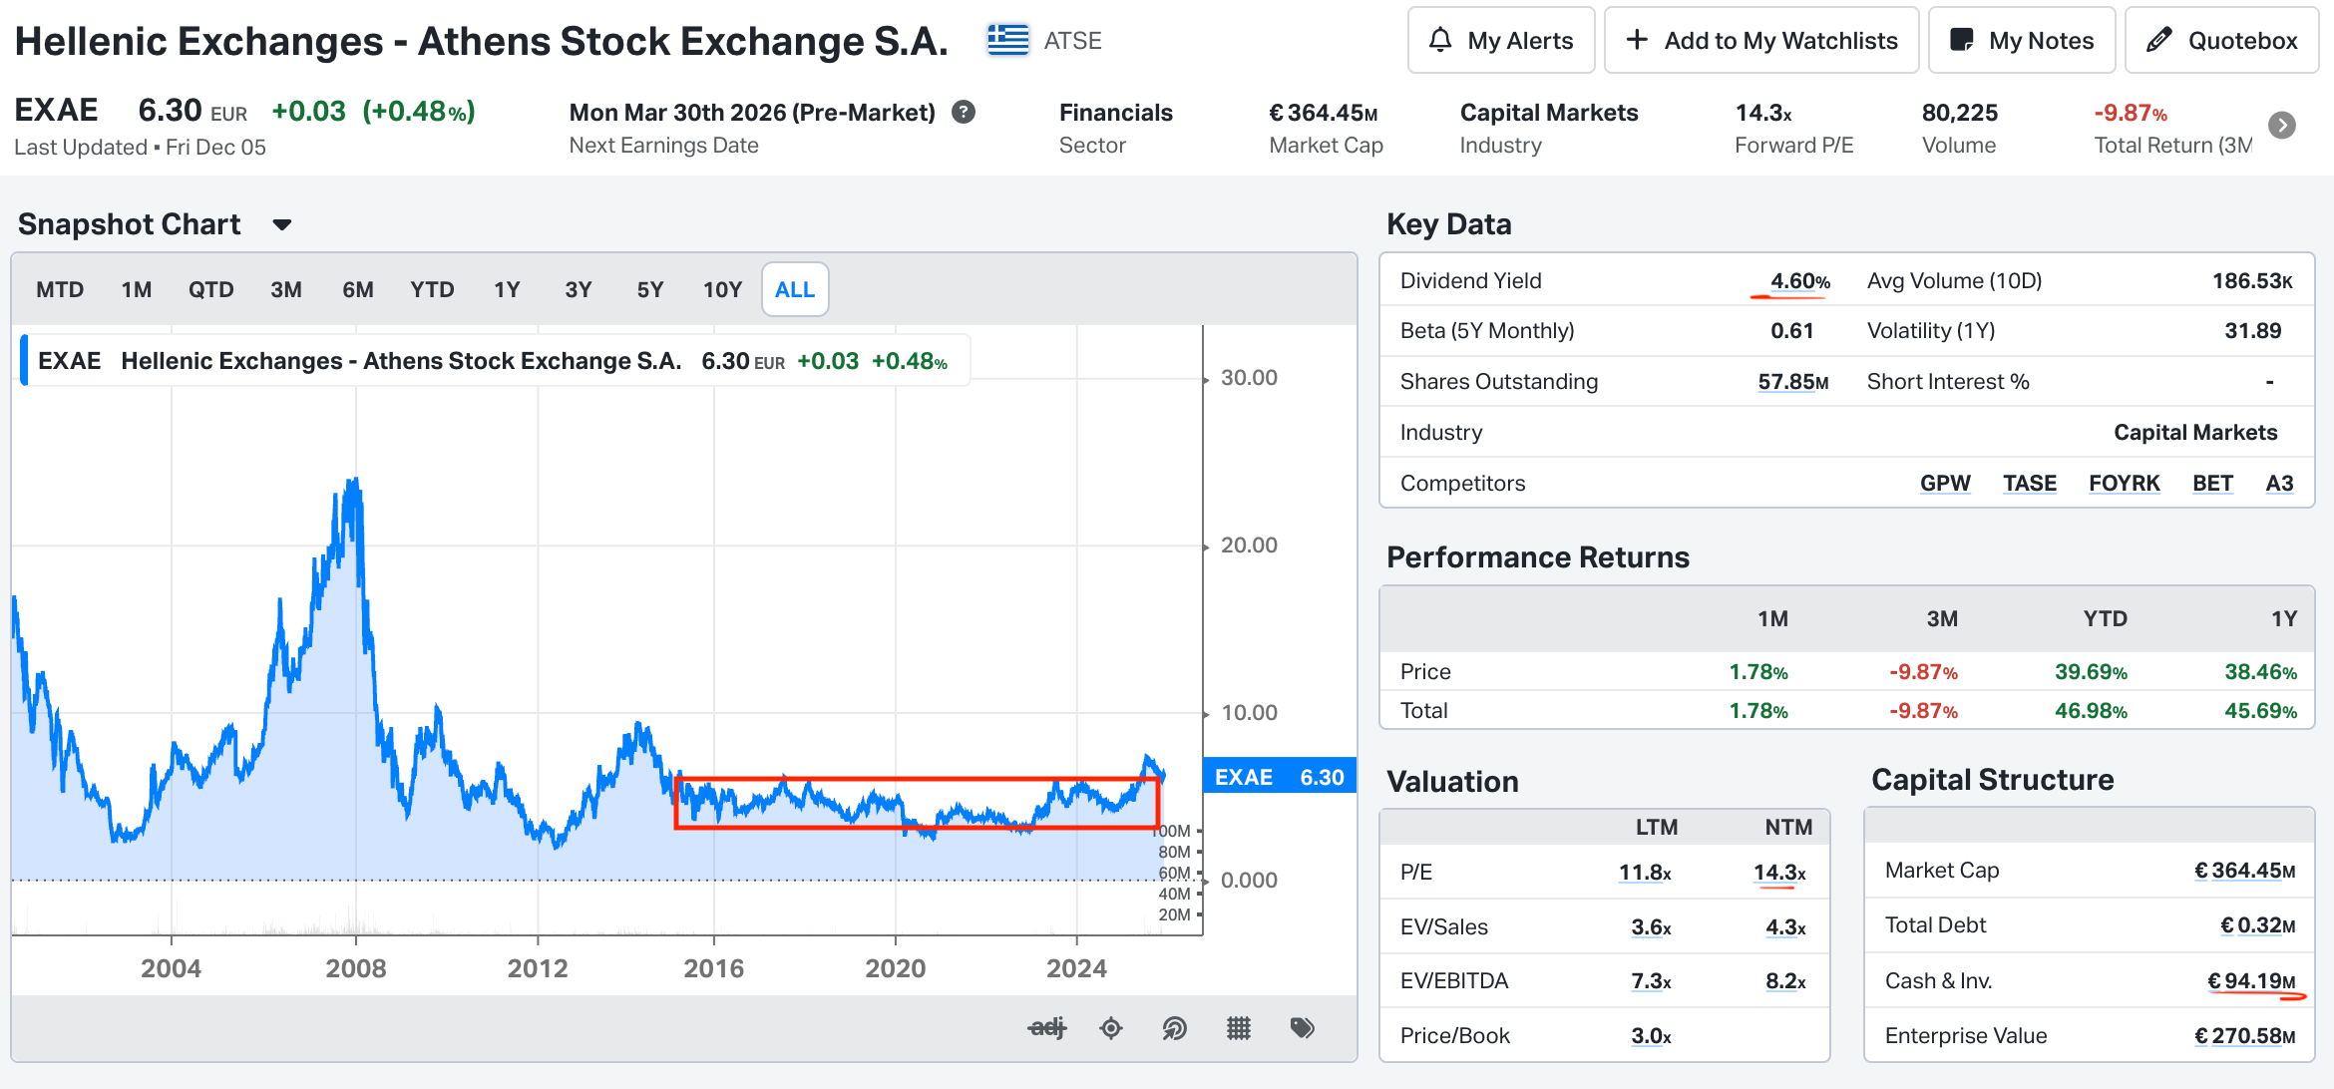Expand the Snapshot Chart dropdown arrow
2334x1089 pixels.
(282, 225)
